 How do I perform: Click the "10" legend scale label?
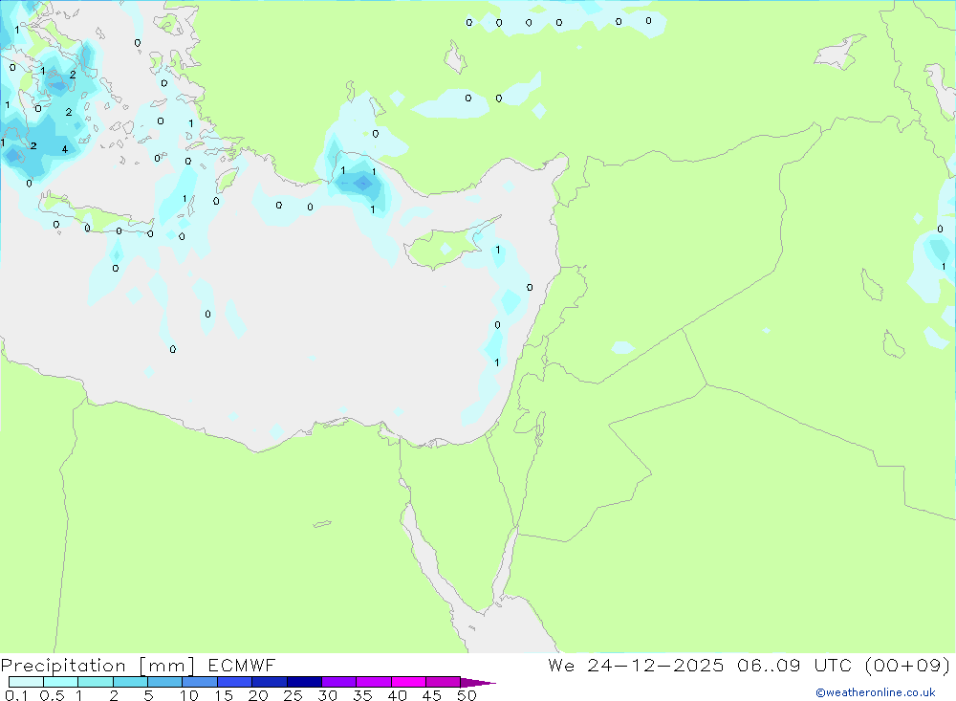[189, 695]
